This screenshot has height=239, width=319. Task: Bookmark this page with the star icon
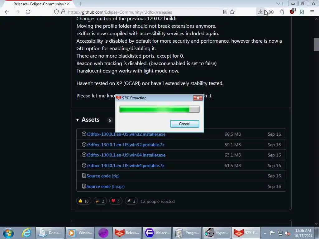232,12
